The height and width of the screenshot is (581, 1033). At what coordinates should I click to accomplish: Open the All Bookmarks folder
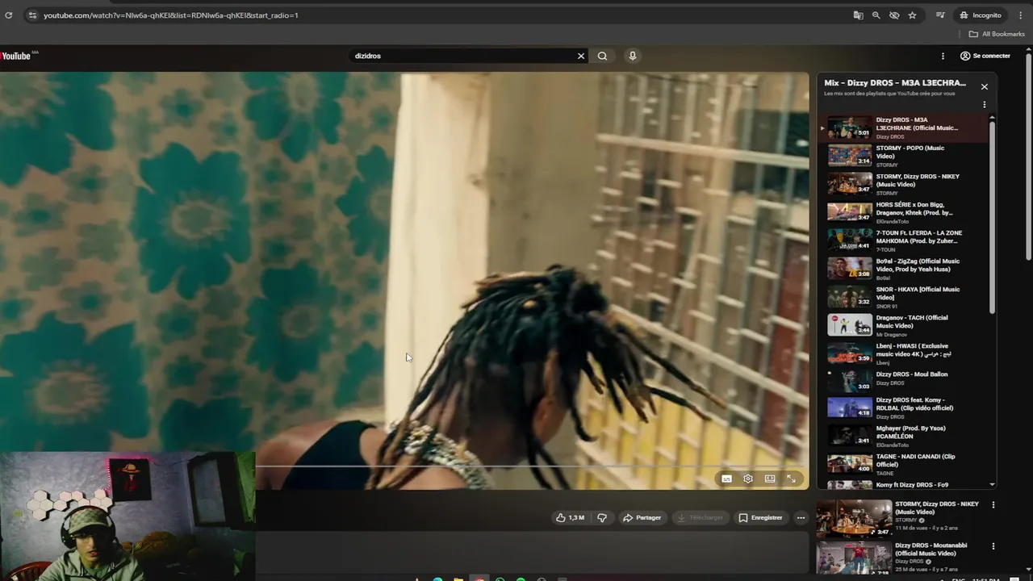pos(997,34)
